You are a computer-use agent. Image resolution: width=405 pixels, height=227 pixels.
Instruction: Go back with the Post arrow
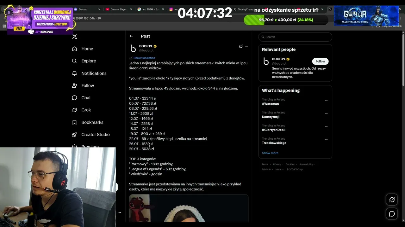click(131, 36)
